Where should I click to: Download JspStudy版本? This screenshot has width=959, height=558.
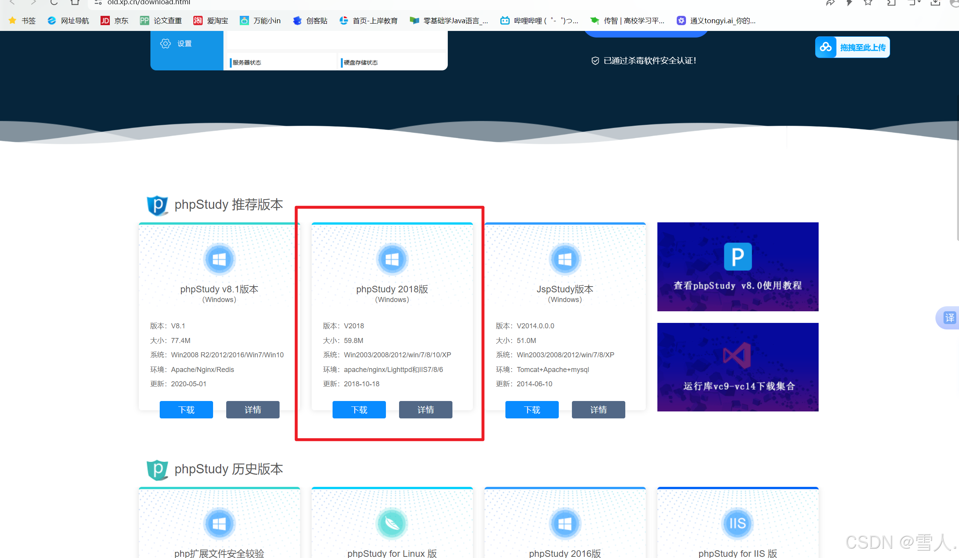(x=532, y=410)
